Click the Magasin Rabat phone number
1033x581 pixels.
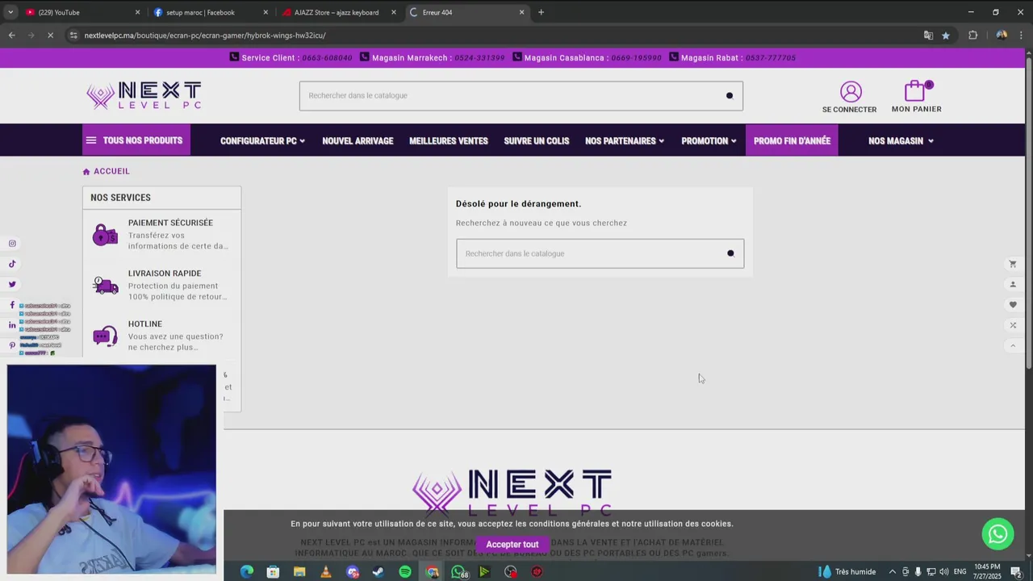click(x=771, y=58)
